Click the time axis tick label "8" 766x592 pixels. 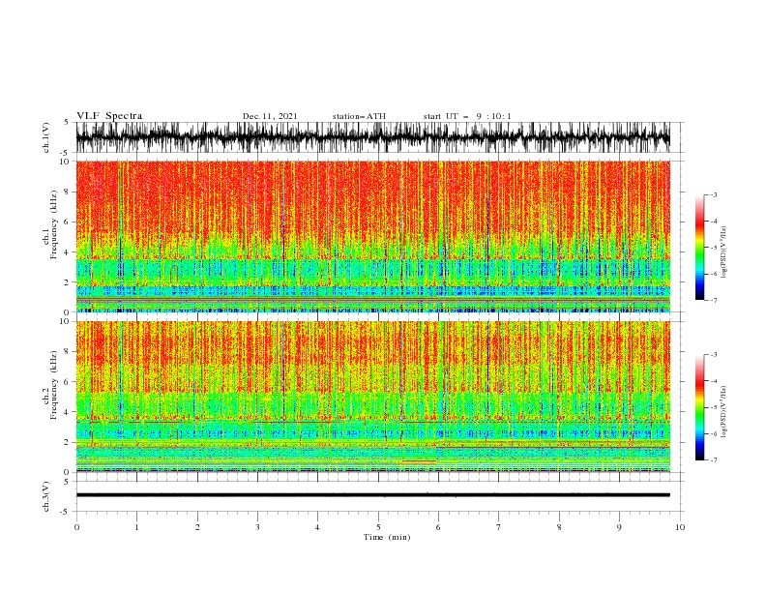tap(559, 527)
